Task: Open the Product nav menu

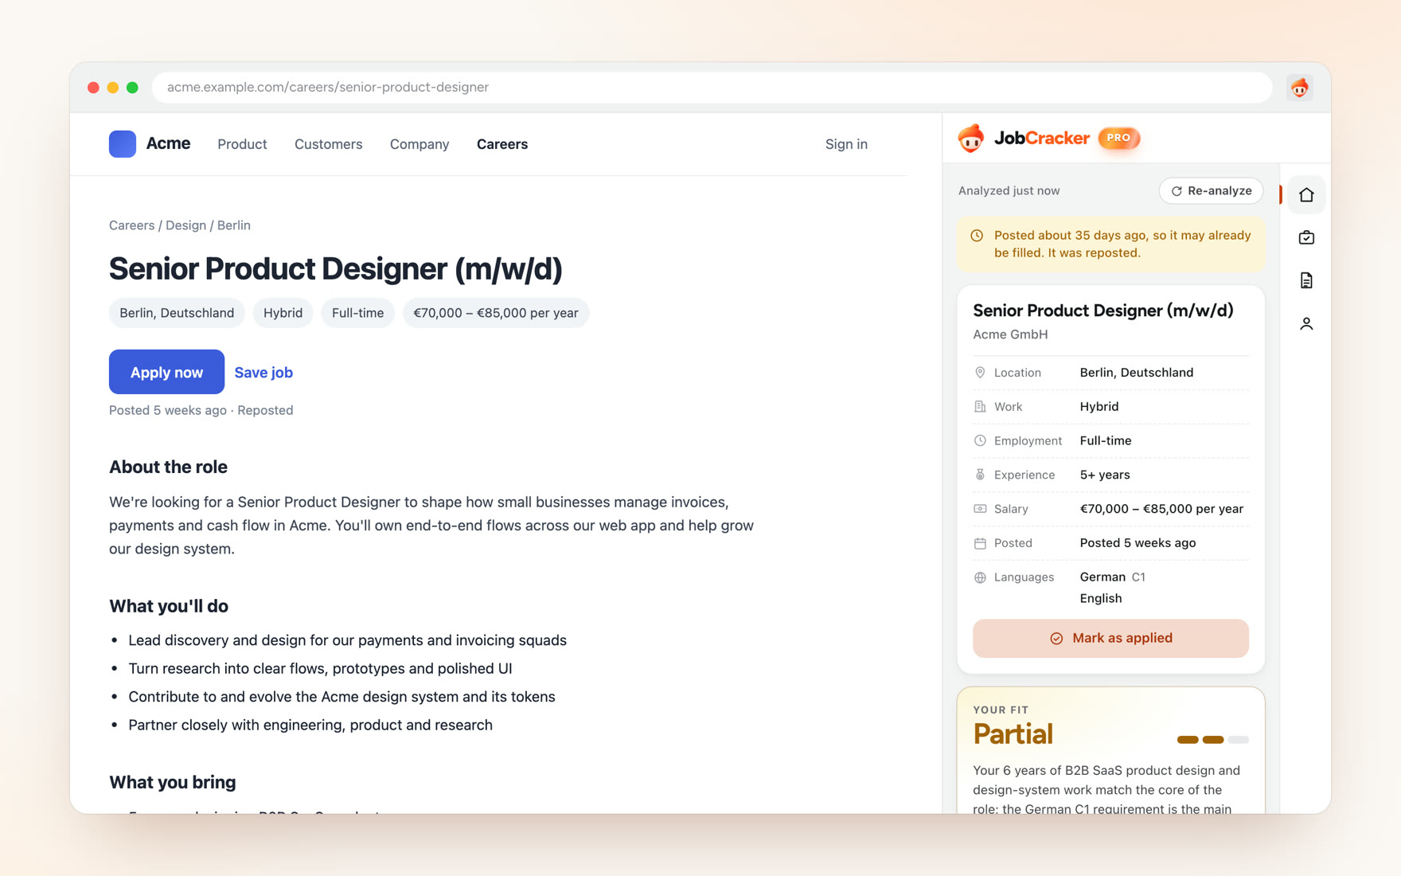Action: coord(242,144)
